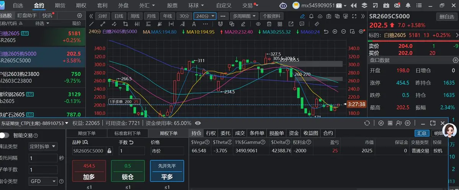459x190 pixels.
Task: Refresh the trading panel
Action: click(x=367, y=123)
